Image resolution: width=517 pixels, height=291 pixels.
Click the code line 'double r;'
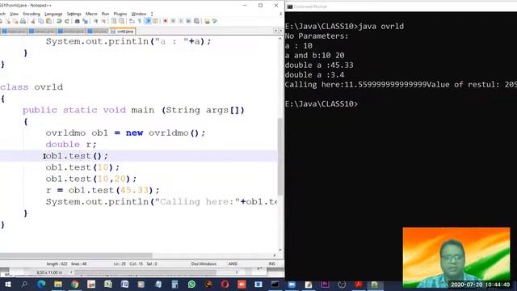coord(71,145)
